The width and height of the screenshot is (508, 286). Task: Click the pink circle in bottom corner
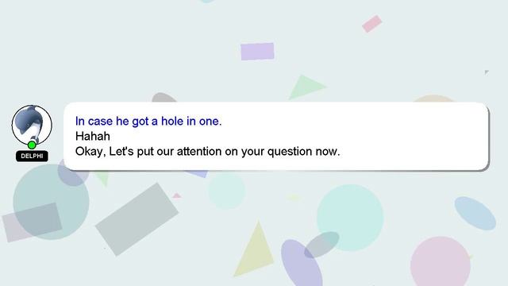pyautogui.click(x=441, y=261)
